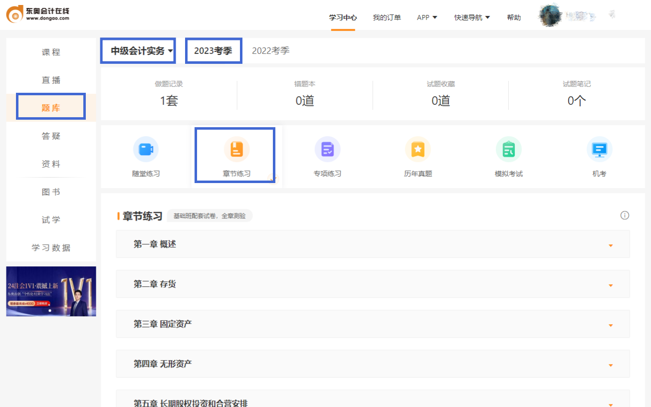Click the 东奥会计在线 logo
This screenshot has width=651, height=407.
pos(37,14)
